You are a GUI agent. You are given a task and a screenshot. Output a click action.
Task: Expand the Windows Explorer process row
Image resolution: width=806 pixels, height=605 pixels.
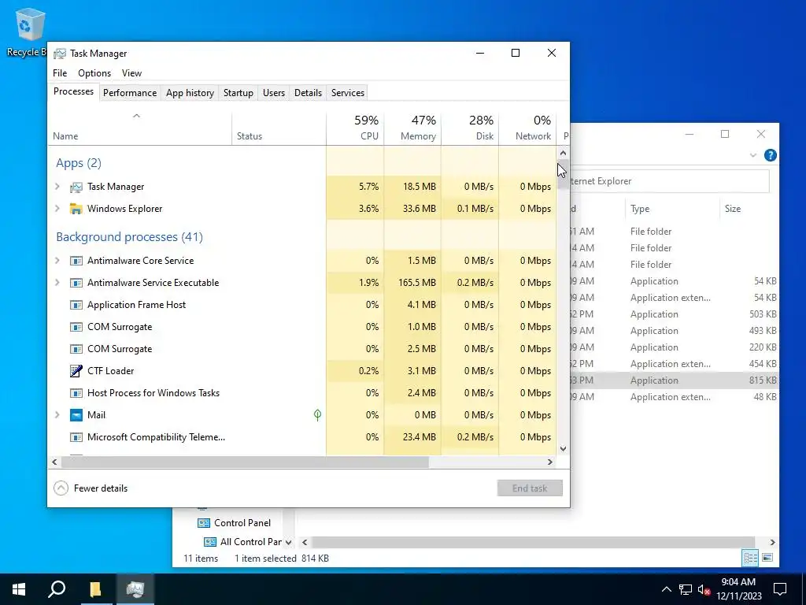coord(57,208)
